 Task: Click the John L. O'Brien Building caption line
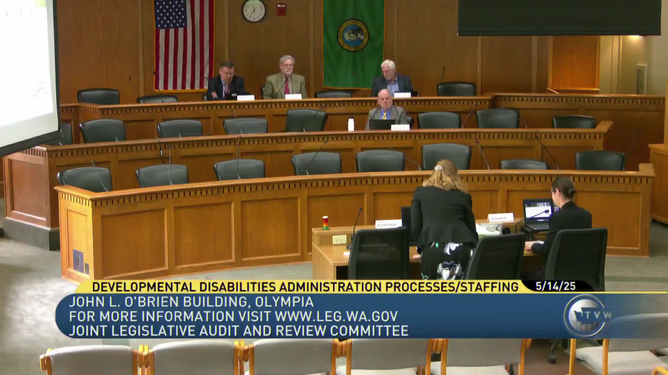(x=191, y=302)
